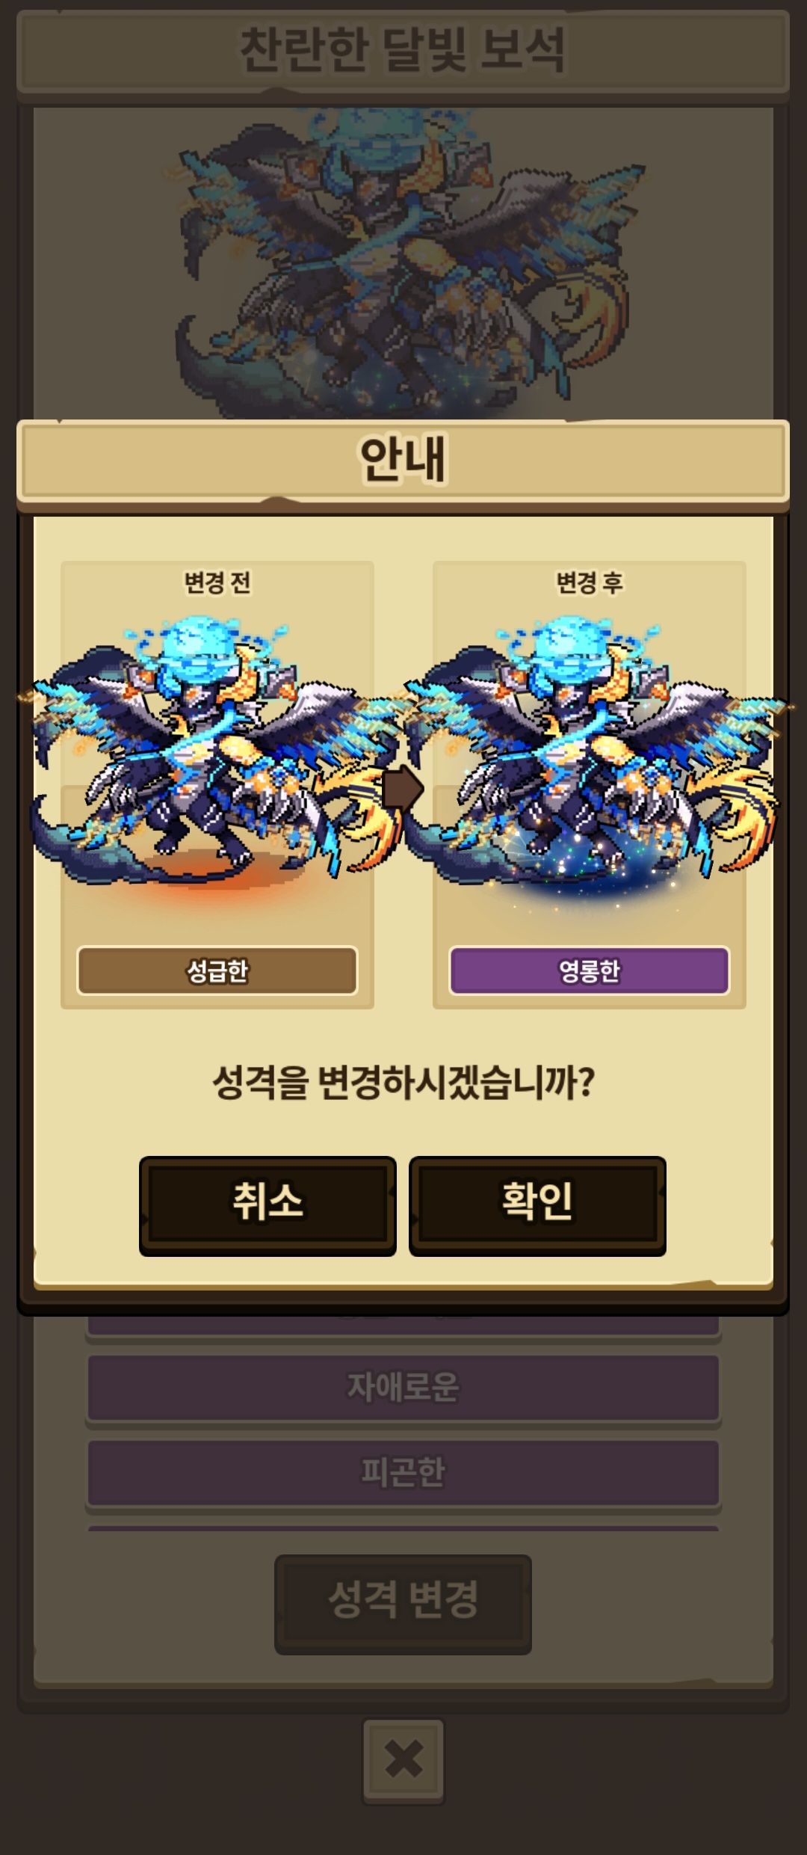Click the X close icon below
Viewport: 807px width, 1855px height.
(403, 1761)
